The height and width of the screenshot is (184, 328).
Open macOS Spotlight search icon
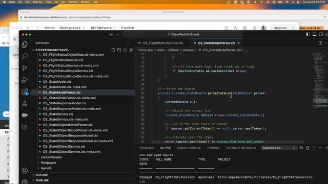click(x=293, y=2)
